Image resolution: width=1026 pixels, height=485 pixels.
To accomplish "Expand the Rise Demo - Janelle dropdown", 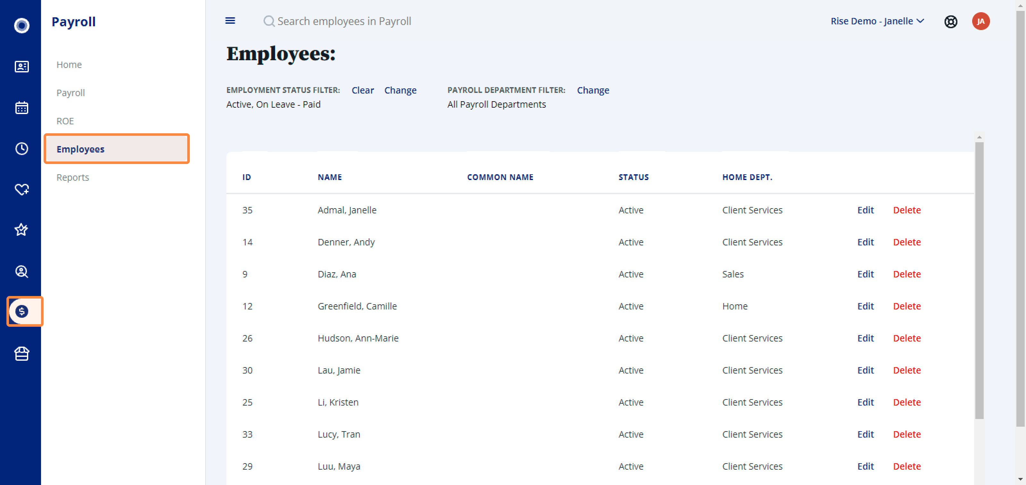I will pos(877,21).
